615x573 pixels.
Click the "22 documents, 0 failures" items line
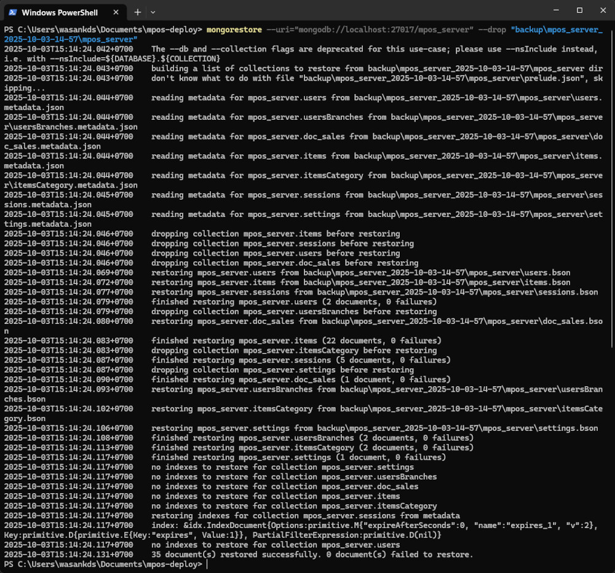pos(296,341)
